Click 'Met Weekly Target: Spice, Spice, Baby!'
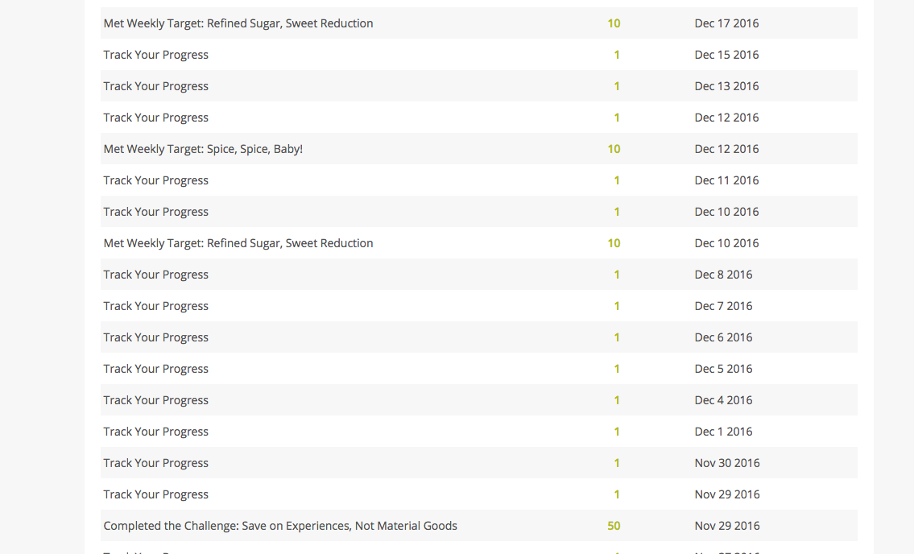This screenshot has width=914, height=554. [x=203, y=149]
